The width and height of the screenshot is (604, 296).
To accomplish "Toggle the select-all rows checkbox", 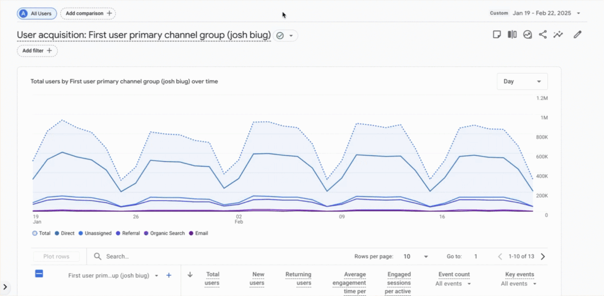I will 39,274.
